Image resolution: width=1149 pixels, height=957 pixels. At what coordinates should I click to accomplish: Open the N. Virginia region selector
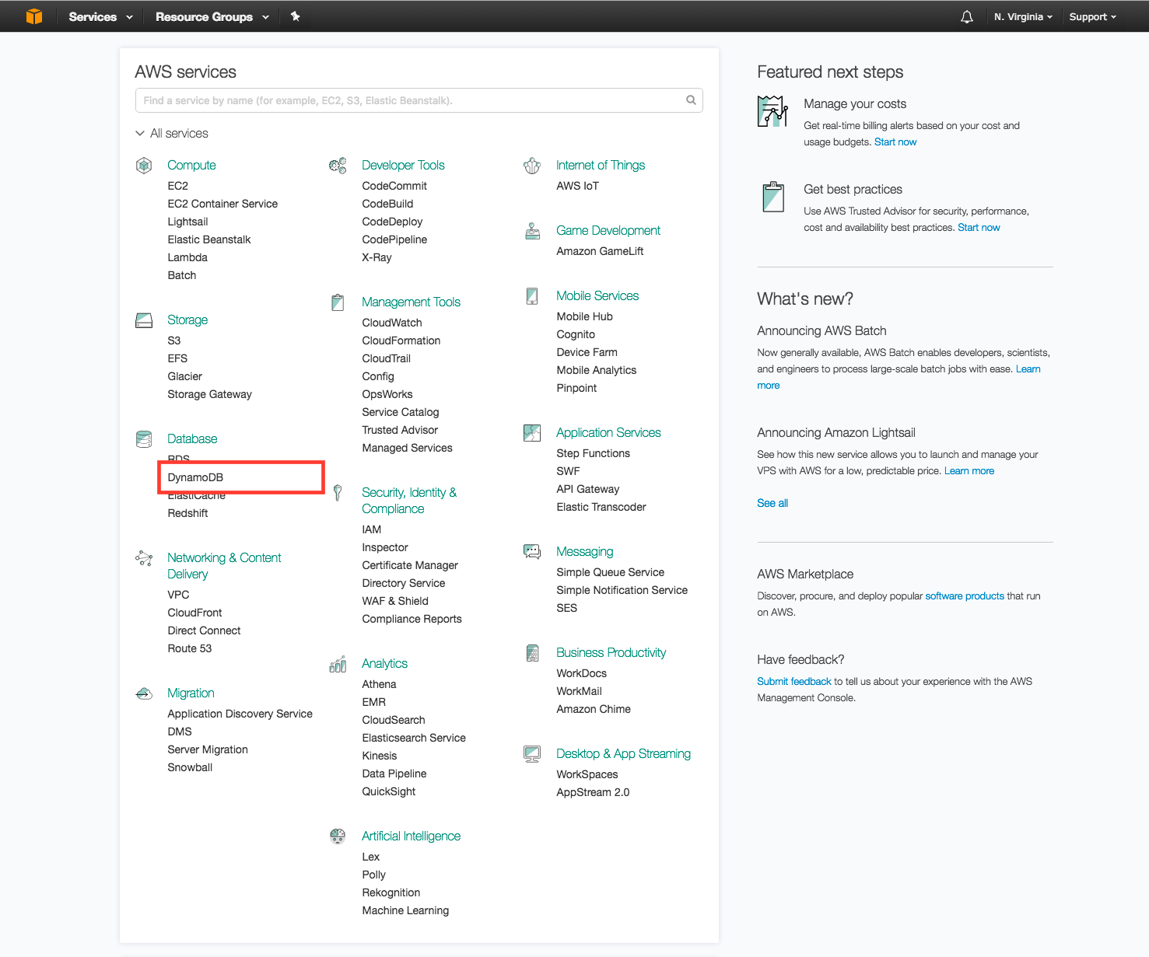1021,16
